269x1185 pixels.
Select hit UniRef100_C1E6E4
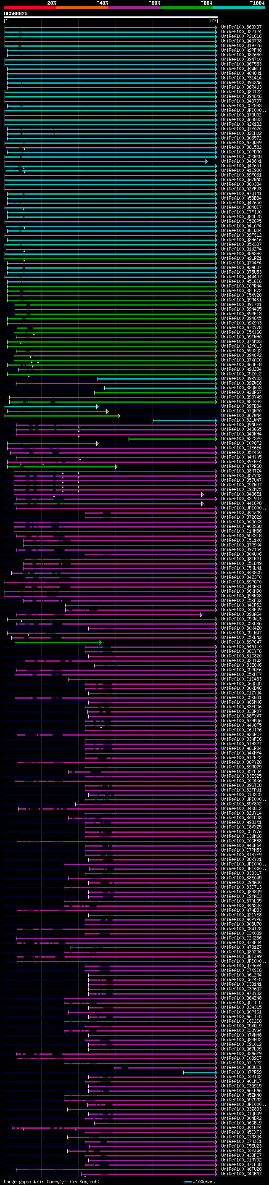241,448
